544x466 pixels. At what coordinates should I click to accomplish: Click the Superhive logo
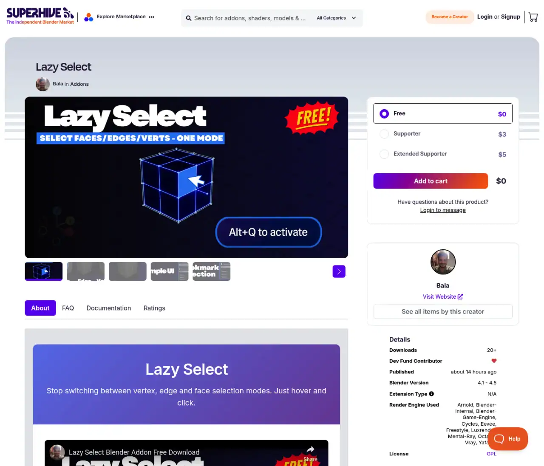(40, 16)
